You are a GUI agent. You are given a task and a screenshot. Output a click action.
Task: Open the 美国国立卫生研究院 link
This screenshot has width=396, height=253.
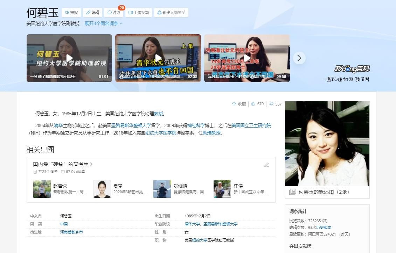click(251, 125)
